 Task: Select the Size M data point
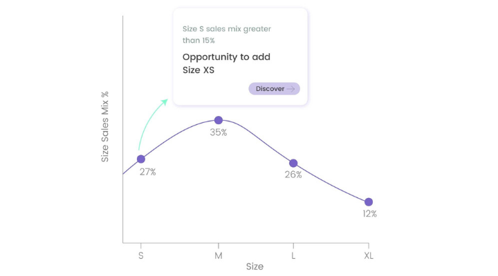tap(219, 120)
